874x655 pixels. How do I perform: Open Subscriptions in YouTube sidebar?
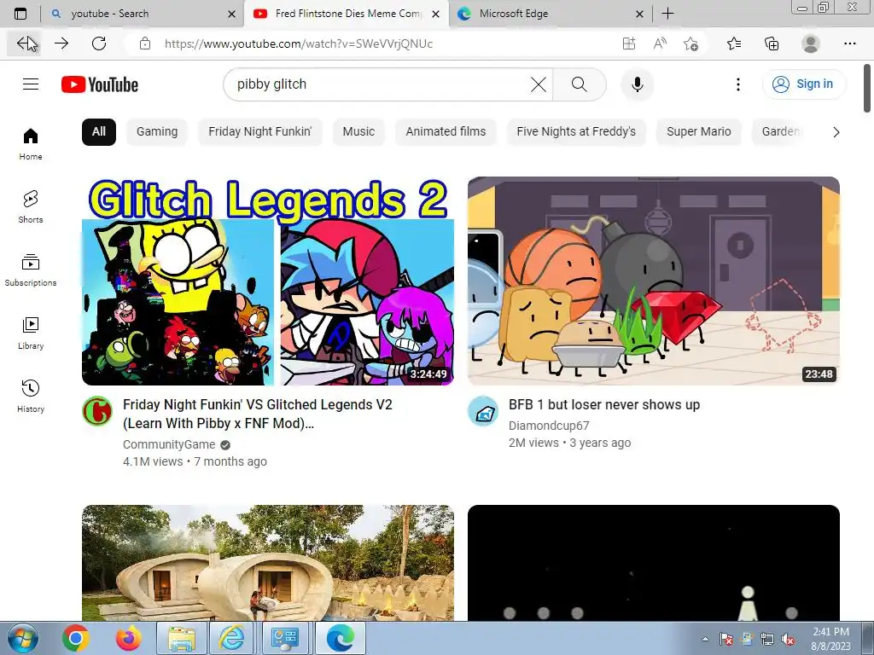coord(31,270)
